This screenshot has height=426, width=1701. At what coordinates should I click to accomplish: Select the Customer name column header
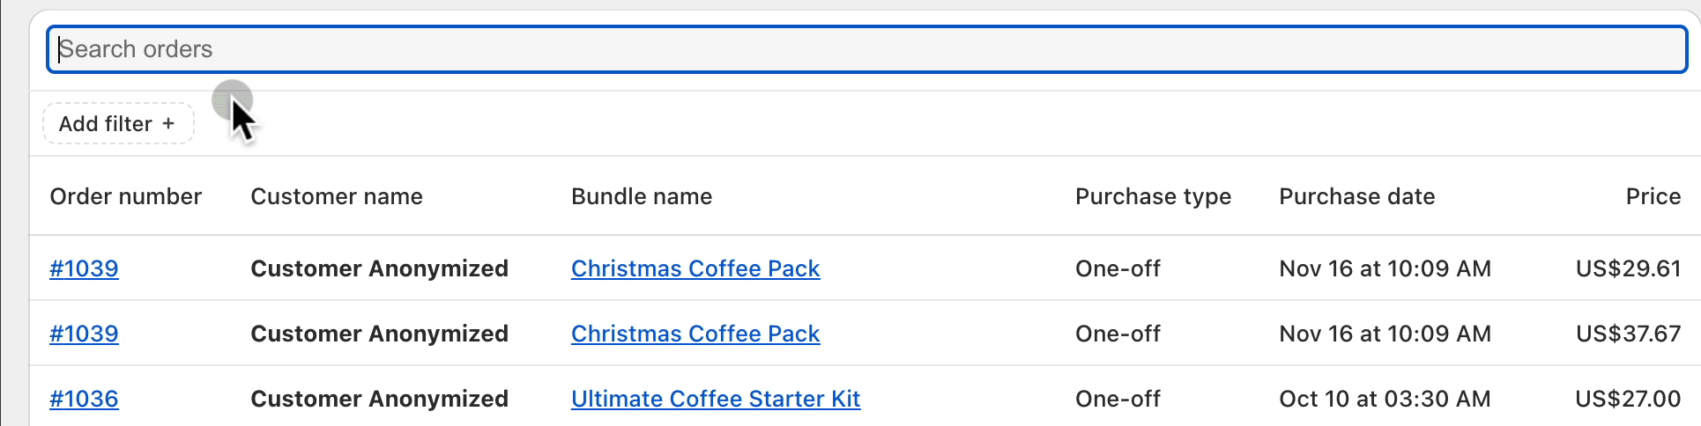pos(337,196)
